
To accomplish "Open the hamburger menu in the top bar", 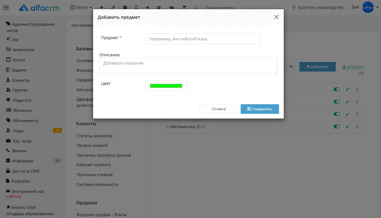I will point(6,8).
